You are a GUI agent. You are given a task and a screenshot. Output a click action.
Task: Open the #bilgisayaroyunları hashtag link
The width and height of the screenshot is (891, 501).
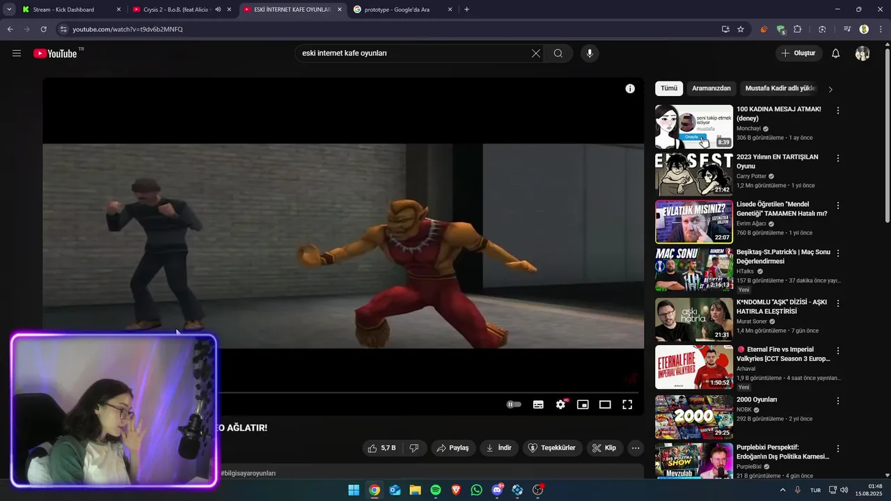(x=248, y=473)
